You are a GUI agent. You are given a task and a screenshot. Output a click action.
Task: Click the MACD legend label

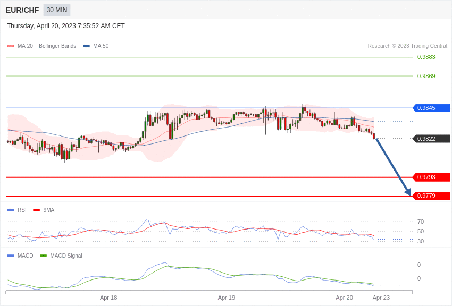[x=25, y=256]
